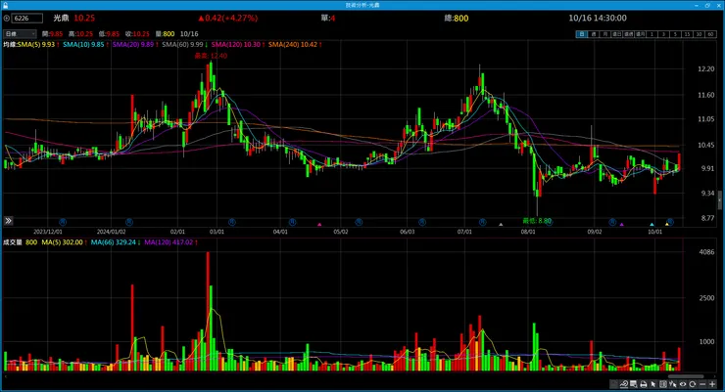Select the 日 daily period tab

coord(582,34)
